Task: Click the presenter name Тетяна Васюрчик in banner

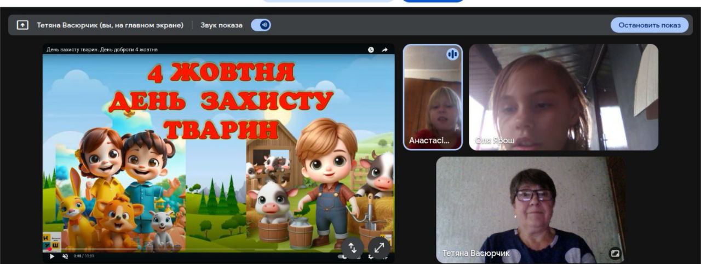Action: [x=114, y=25]
